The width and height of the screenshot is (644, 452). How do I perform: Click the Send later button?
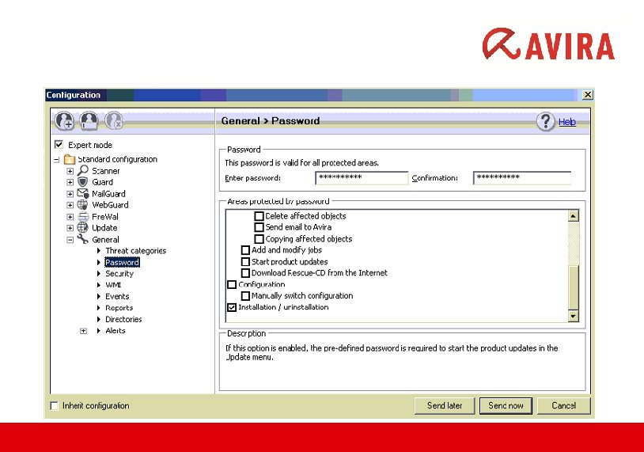pyautogui.click(x=445, y=406)
